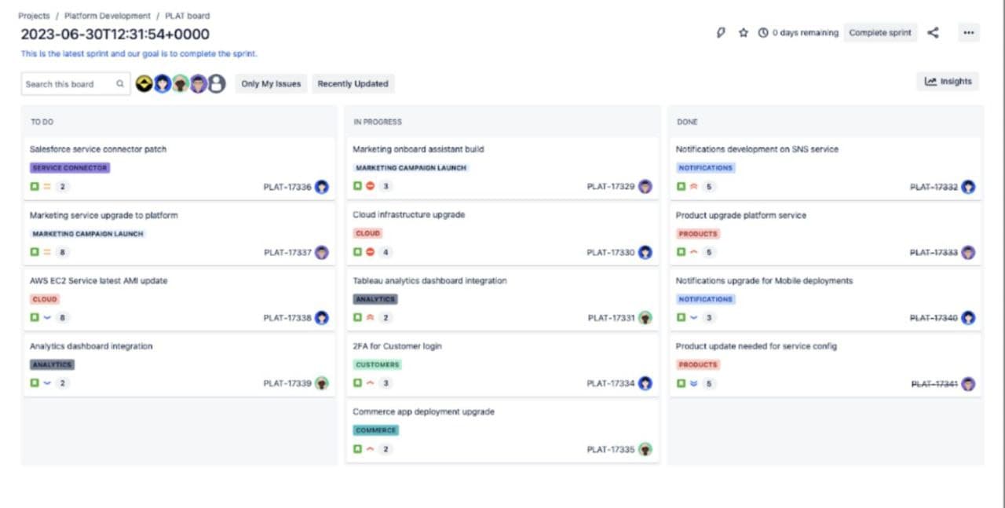Image resolution: width=1005 pixels, height=508 pixels.
Task: Select Platform Development in the breadcrumb
Action: click(108, 15)
